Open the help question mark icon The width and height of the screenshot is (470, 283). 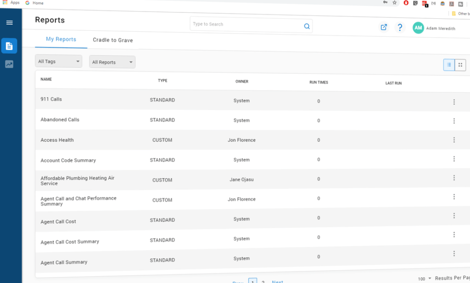click(x=400, y=28)
